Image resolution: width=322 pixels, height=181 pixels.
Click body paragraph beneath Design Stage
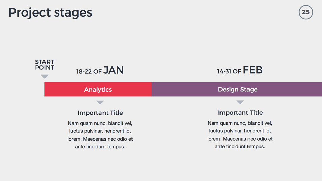(240, 134)
